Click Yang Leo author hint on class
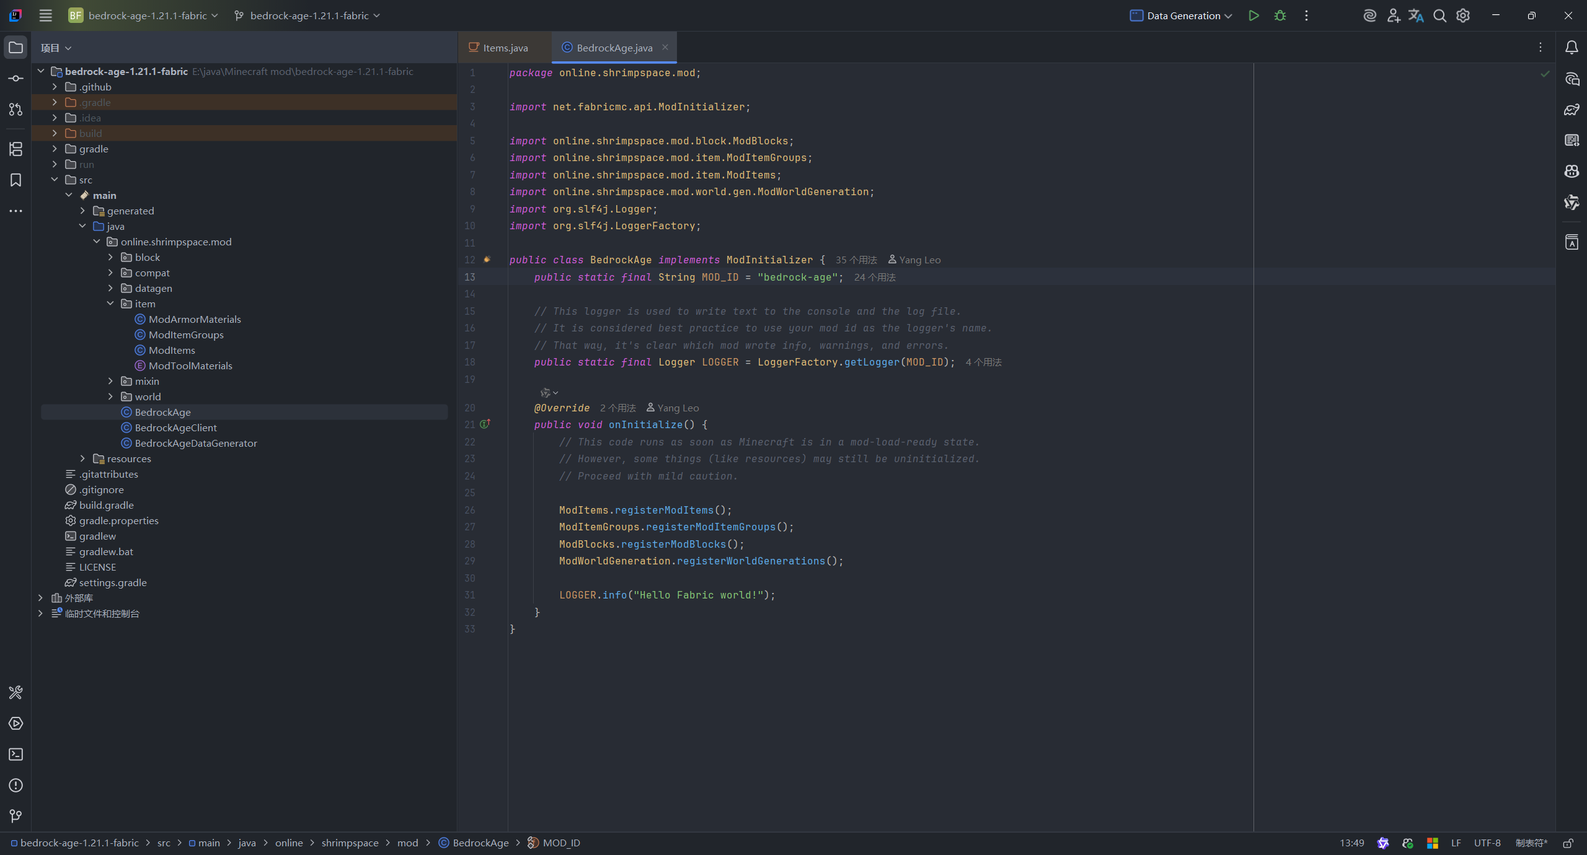This screenshot has height=855, width=1587. pyautogui.click(x=914, y=260)
